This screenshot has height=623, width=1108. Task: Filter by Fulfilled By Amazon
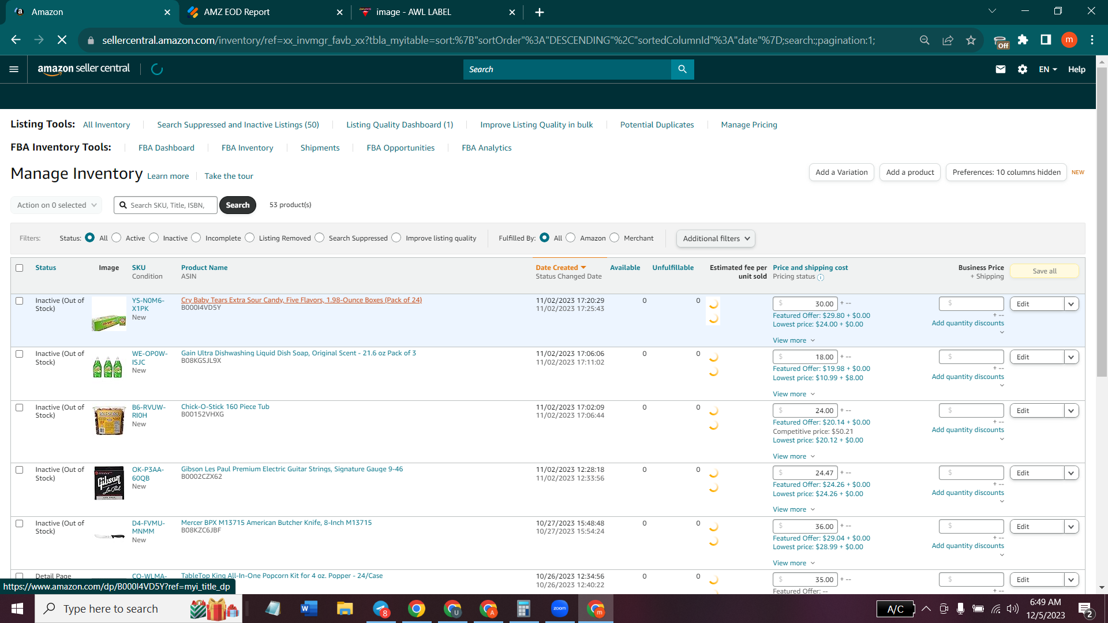(571, 238)
